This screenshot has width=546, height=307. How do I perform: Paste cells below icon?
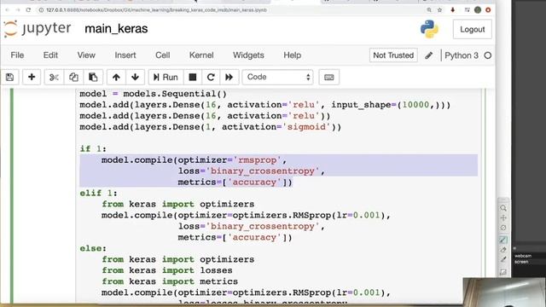93,77
